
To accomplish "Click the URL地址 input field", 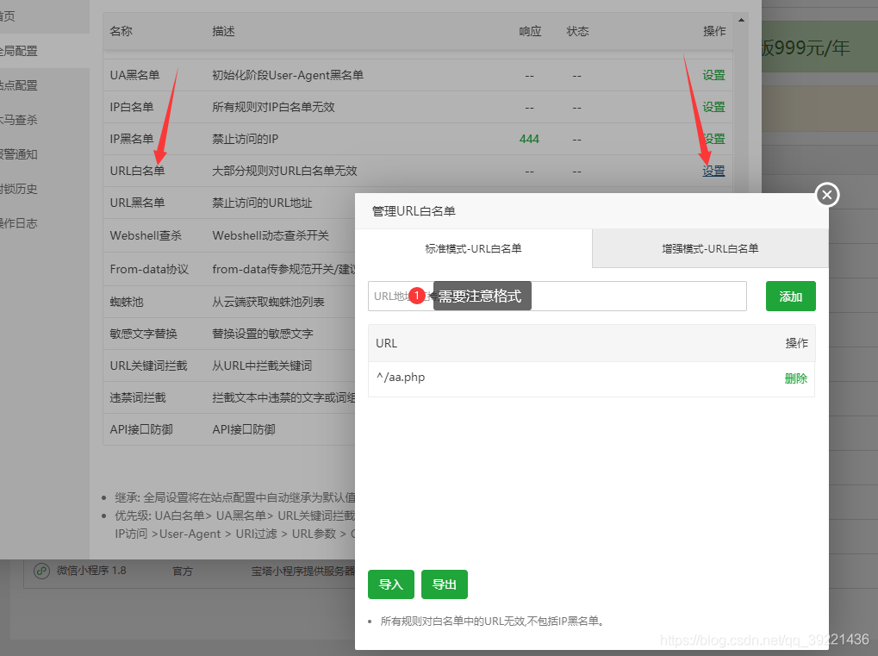I will 557,297.
